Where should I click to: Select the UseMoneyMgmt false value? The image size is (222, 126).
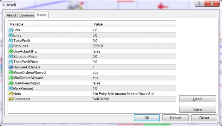coord(96,83)
